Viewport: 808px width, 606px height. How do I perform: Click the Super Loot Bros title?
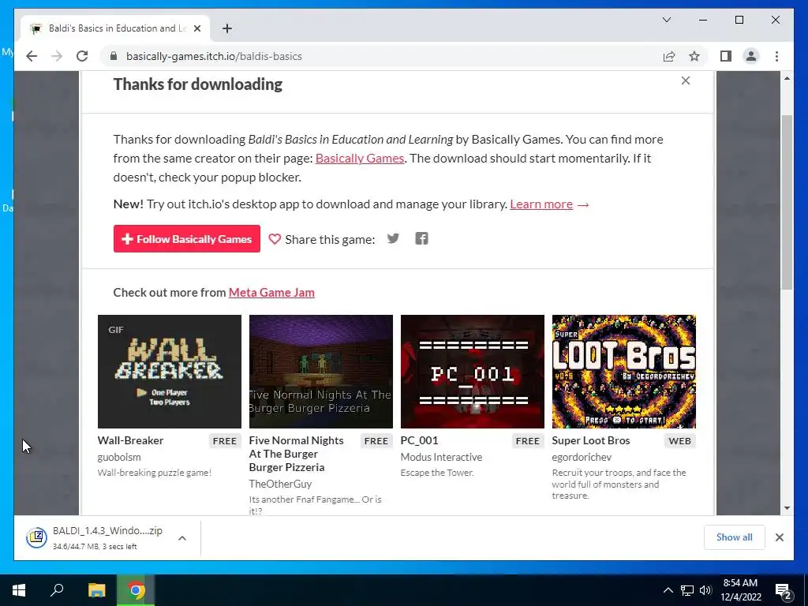point(591,440)
